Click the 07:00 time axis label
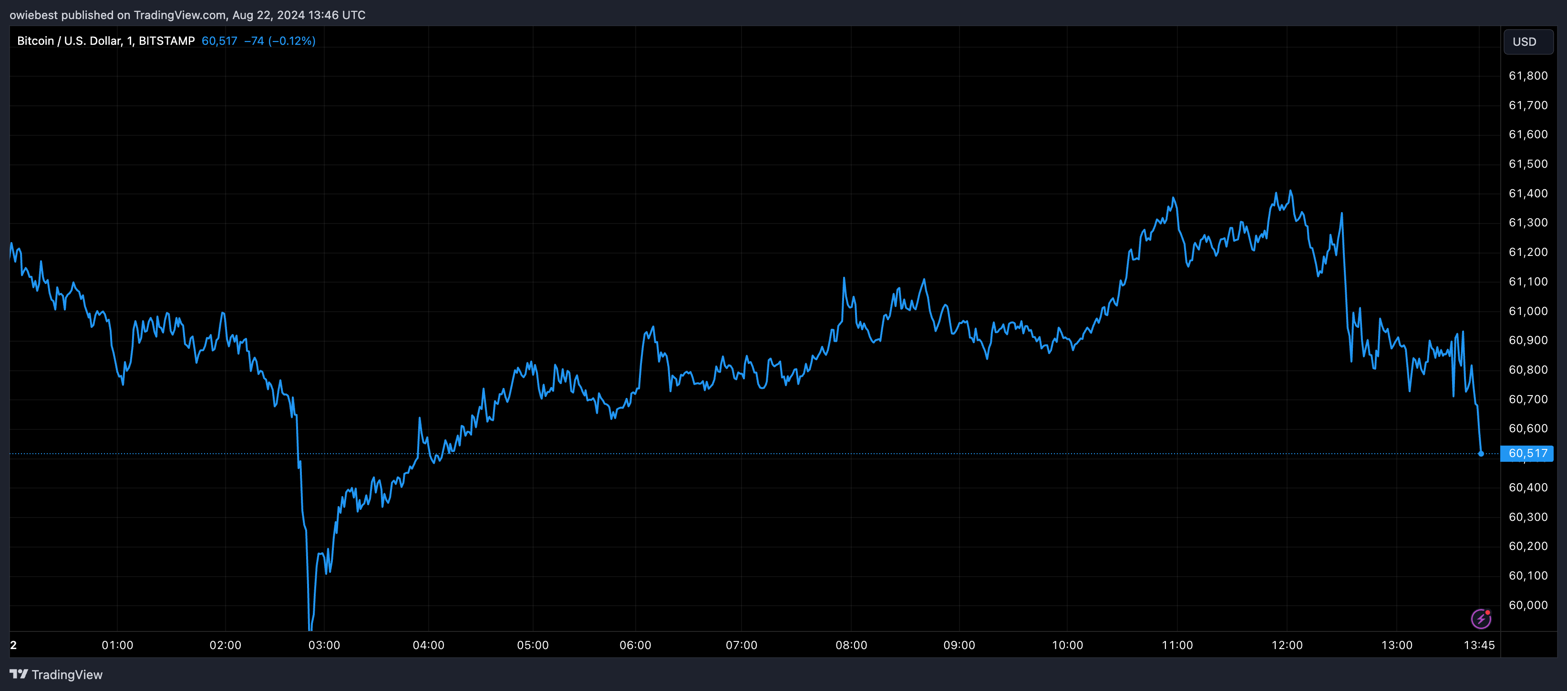The width and height of the screenshot is (1567, 691). click(x=742, y=645)
